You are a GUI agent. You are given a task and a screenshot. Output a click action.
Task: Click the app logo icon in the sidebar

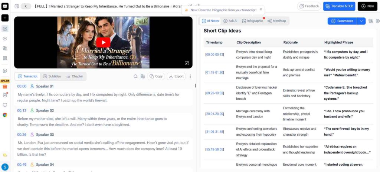click(5, 7)
